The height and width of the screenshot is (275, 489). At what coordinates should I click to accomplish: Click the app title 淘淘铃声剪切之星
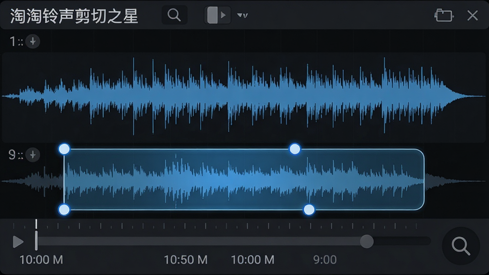click(x=74, y=16)
